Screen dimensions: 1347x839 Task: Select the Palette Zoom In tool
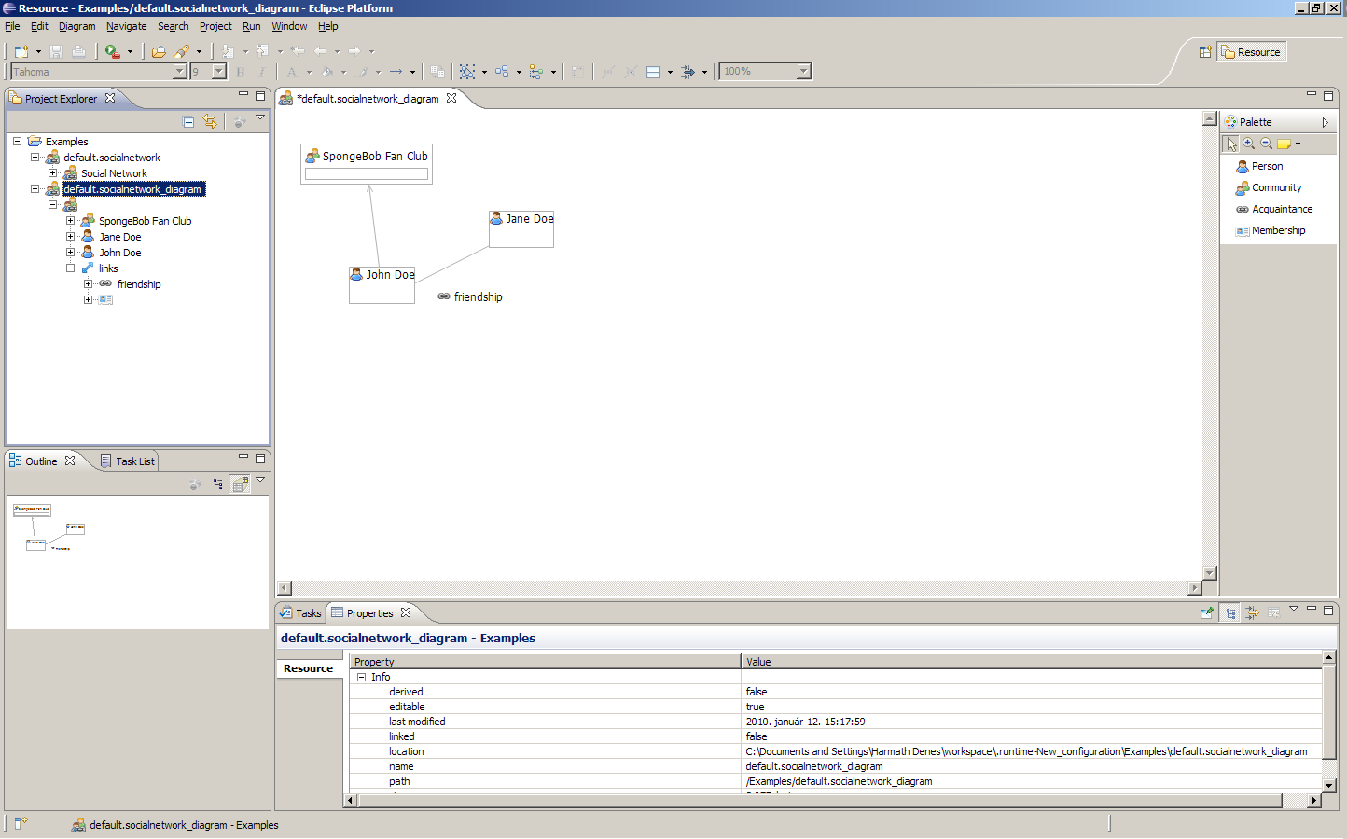coord(1249,144)
